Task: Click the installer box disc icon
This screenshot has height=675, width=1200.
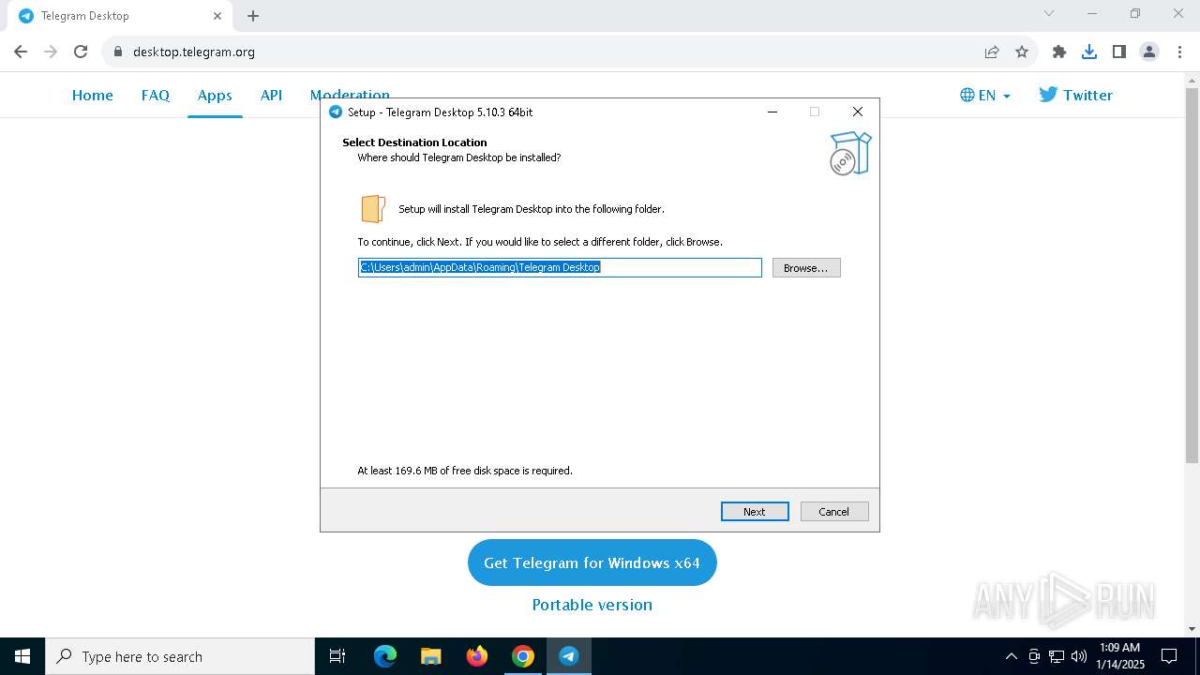Action: click(x=850, y=153)
